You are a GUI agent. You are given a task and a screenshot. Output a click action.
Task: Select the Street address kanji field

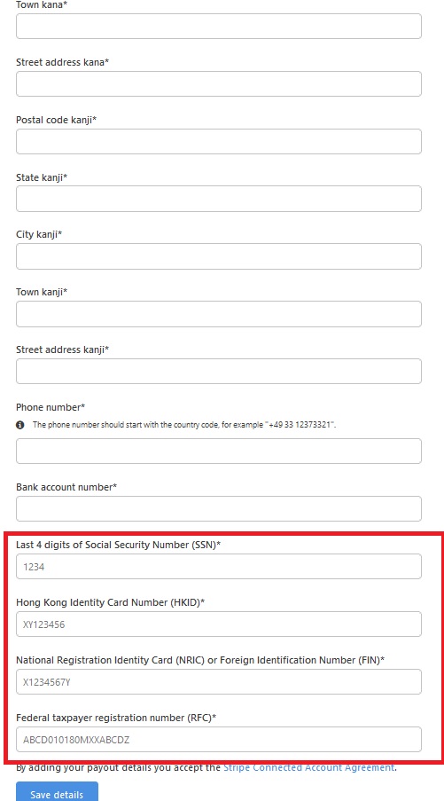[219, 372]
